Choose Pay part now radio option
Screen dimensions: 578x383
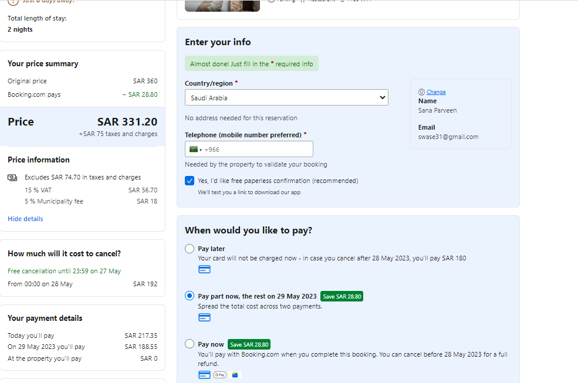pos(190,296)
